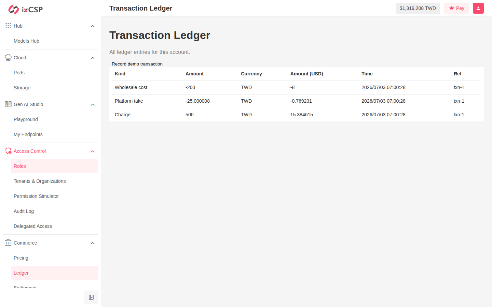Collapse the Hub section chevron
The height and width of the screenshot is (307, 492).
point(93,26)
